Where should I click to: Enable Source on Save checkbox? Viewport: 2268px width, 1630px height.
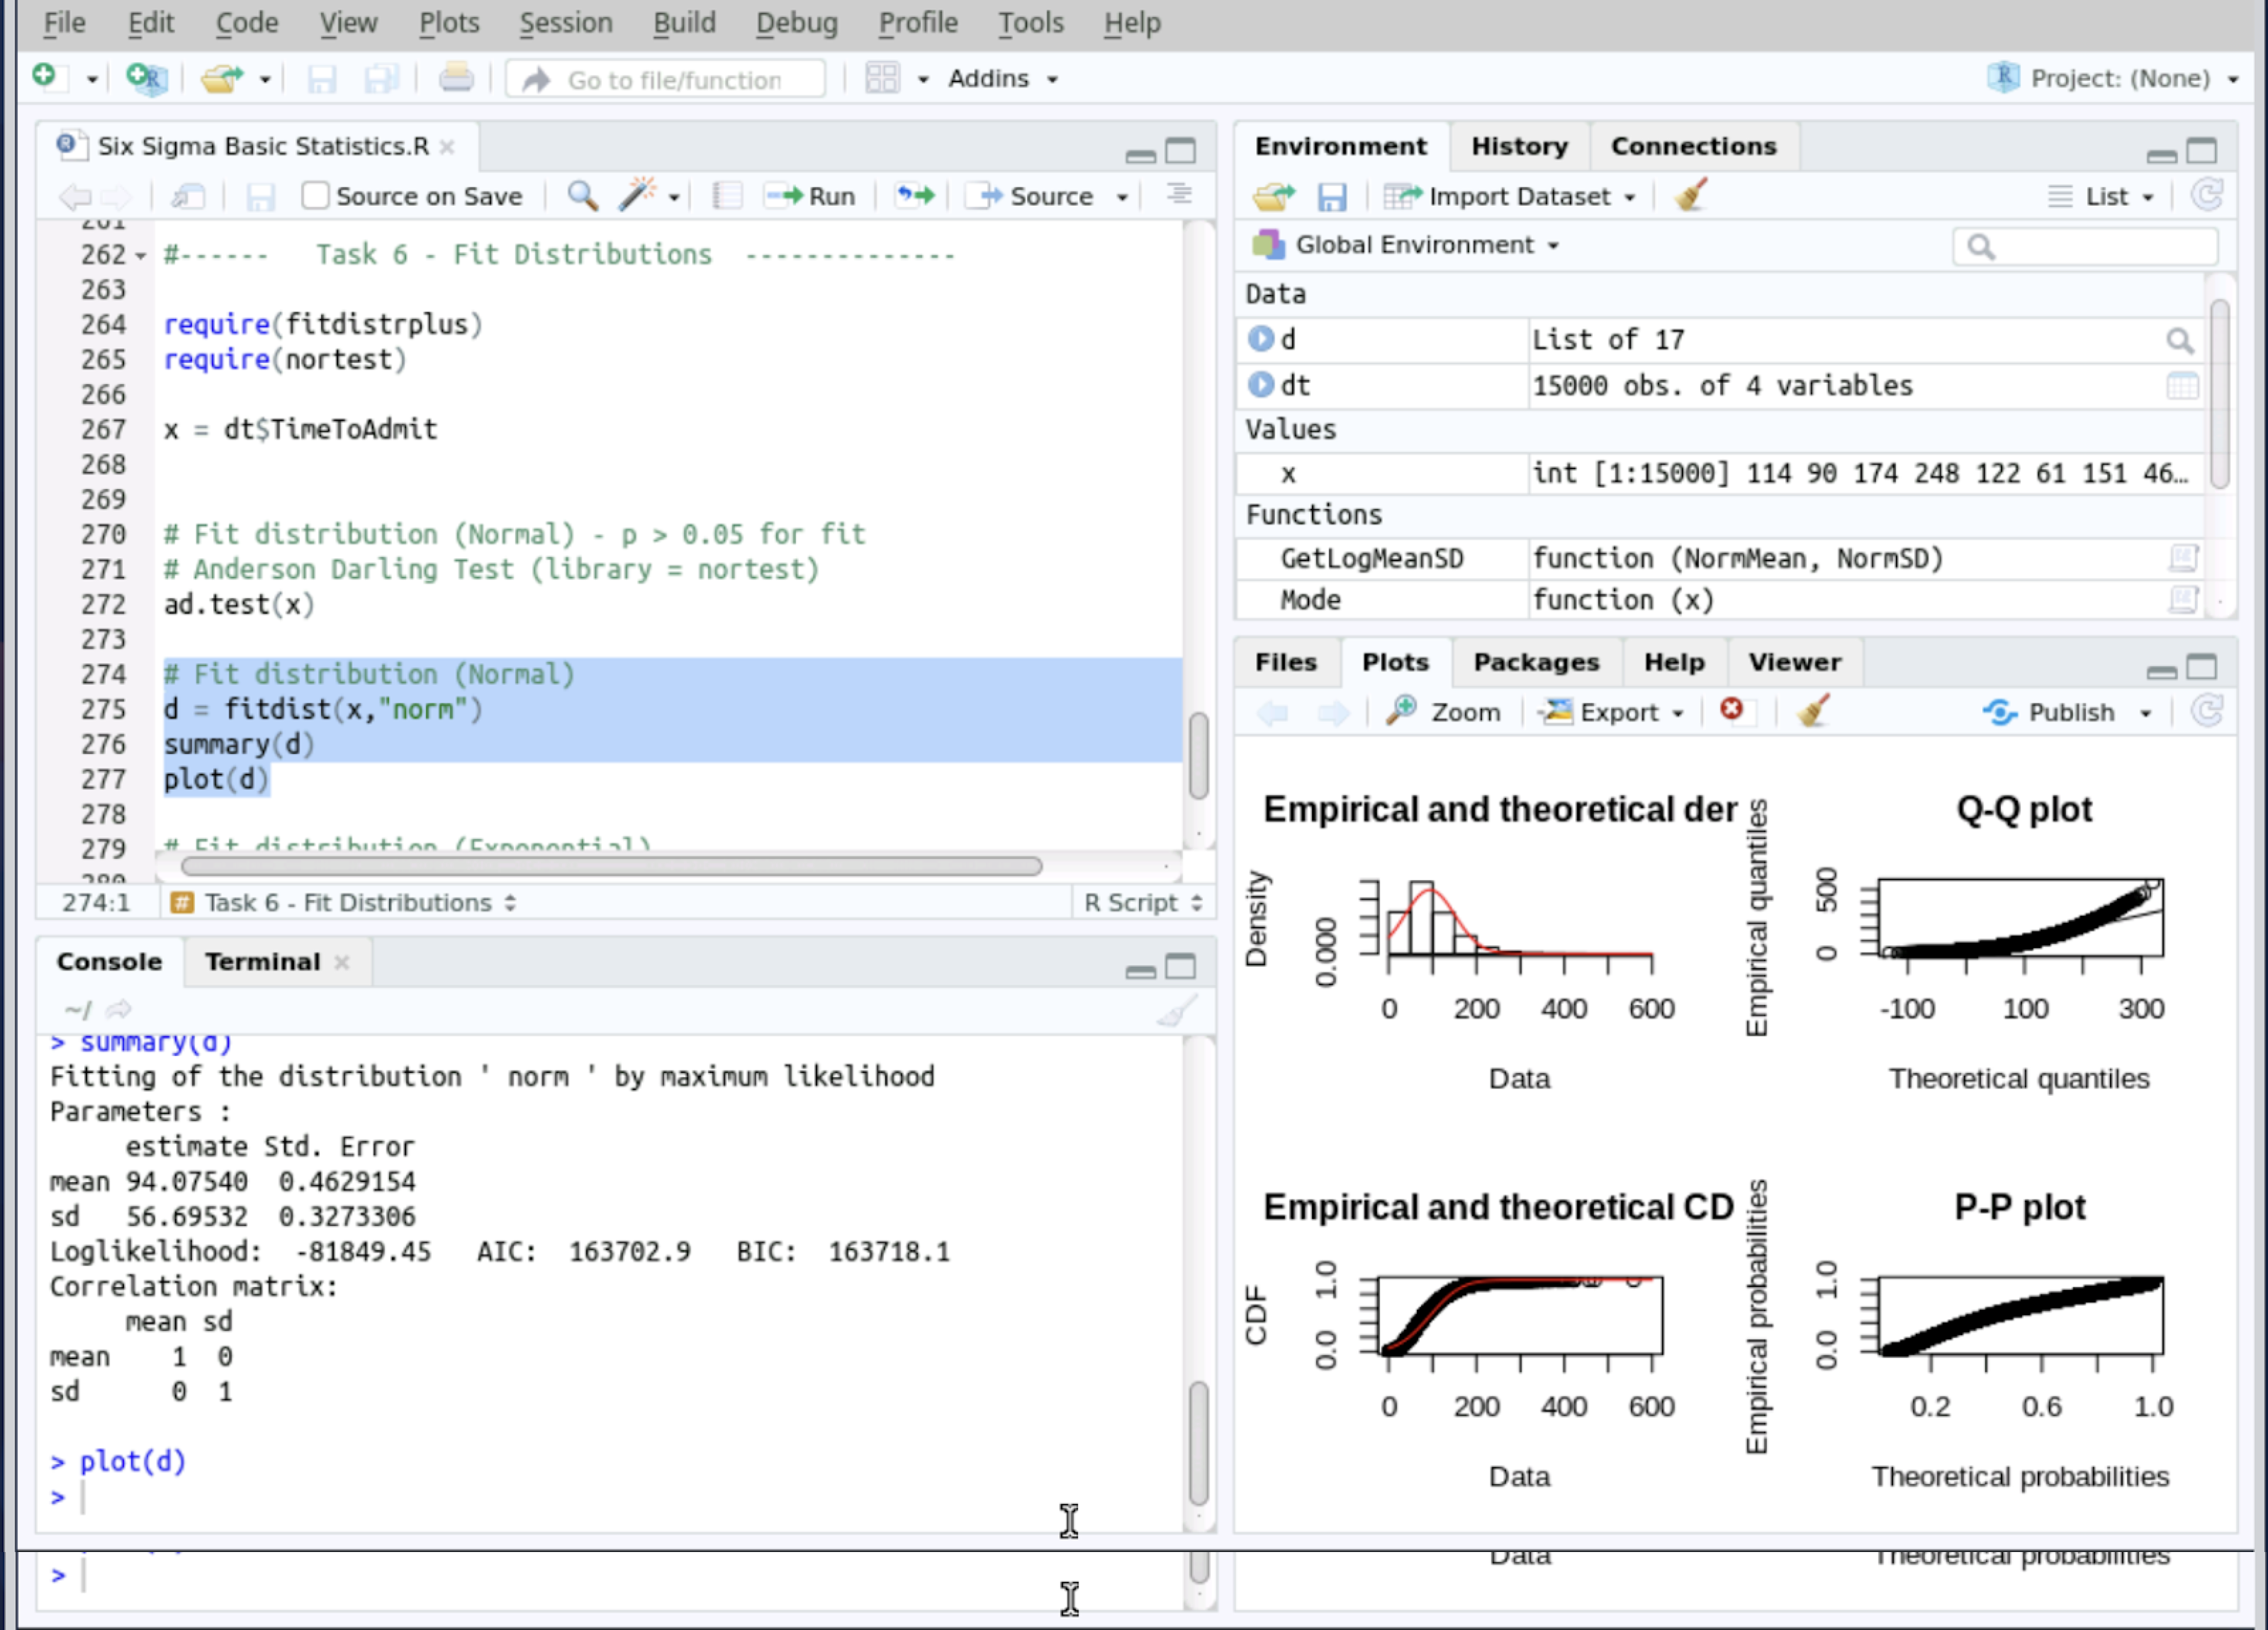(x=315, y=196)
